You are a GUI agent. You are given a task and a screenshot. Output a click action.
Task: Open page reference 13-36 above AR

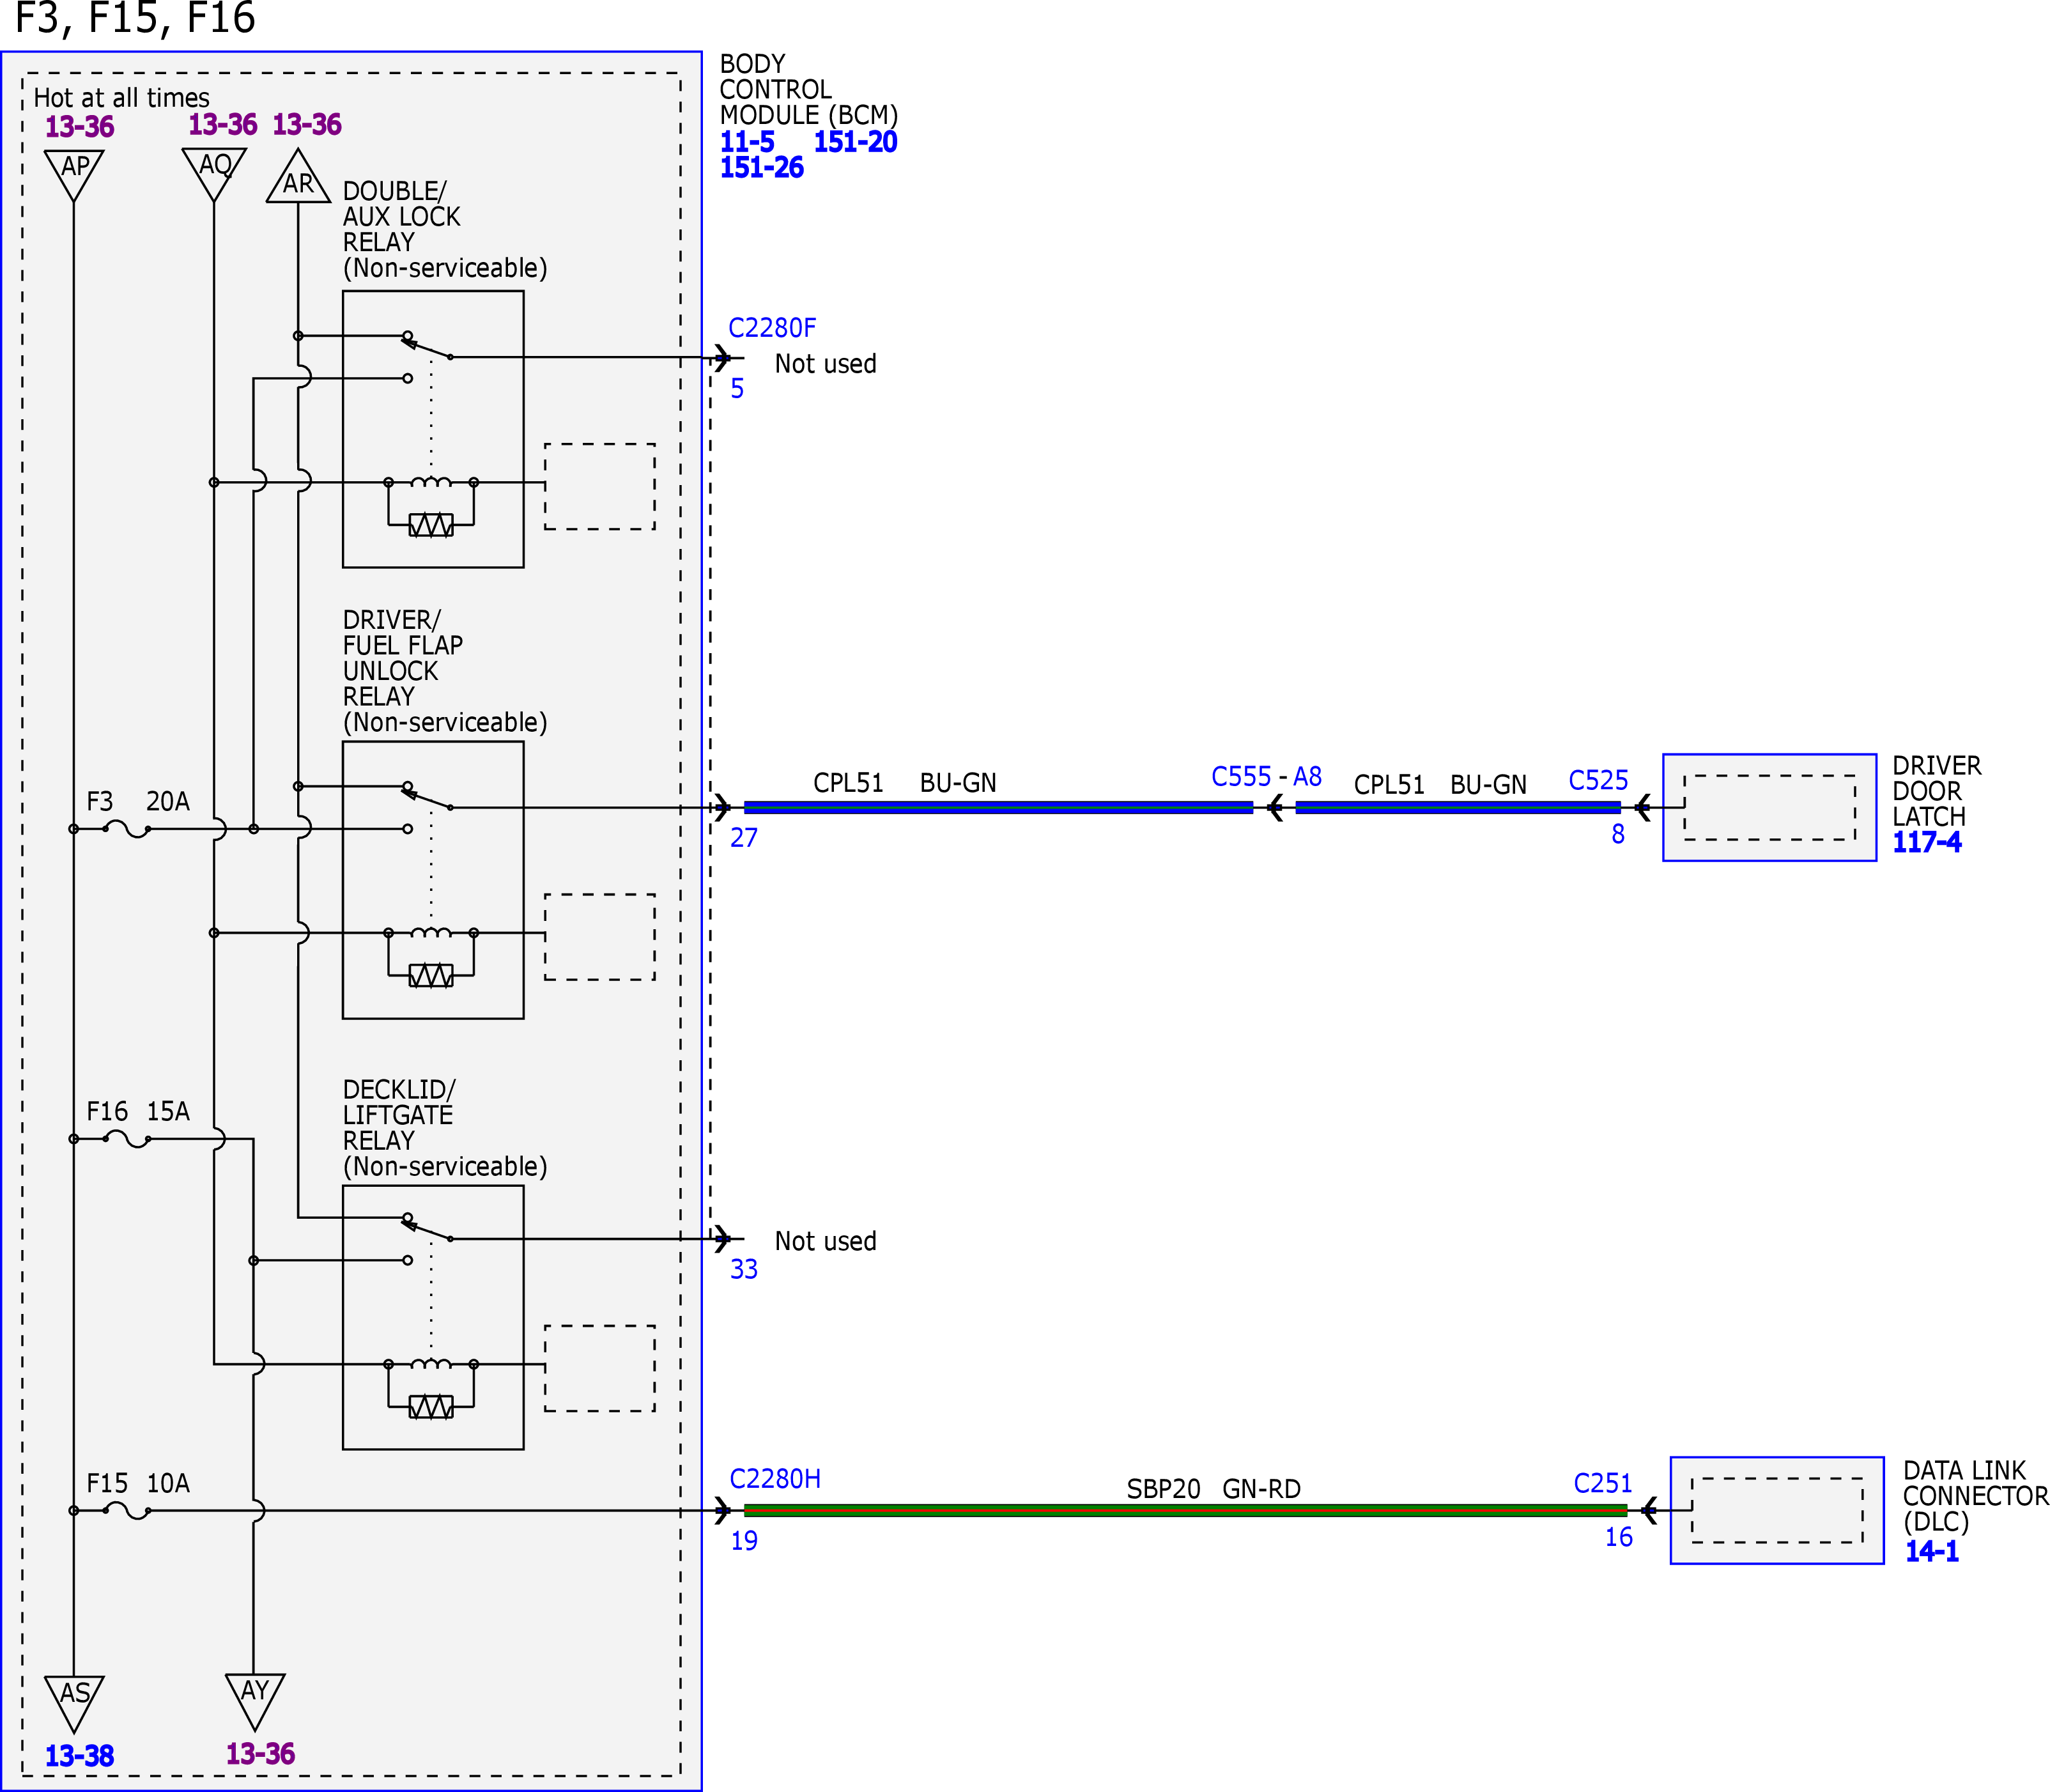(x=307, y=125)
